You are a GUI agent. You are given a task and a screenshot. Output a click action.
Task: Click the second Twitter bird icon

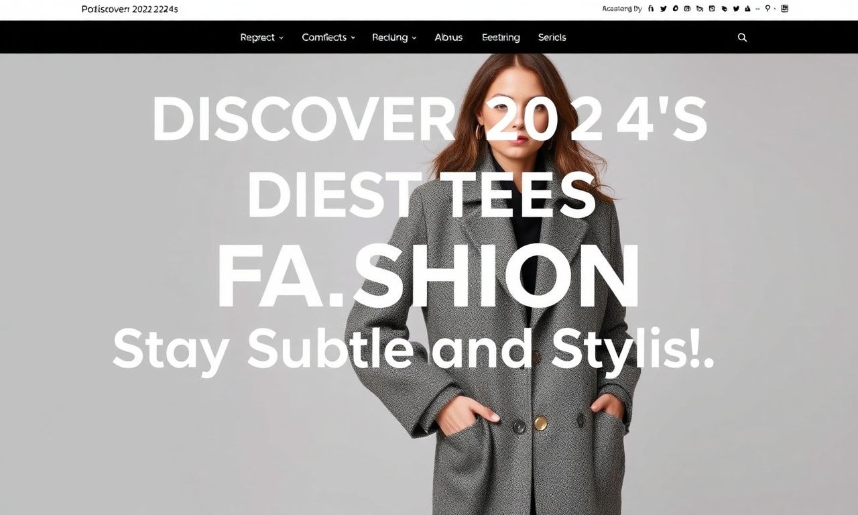point(736,9)
